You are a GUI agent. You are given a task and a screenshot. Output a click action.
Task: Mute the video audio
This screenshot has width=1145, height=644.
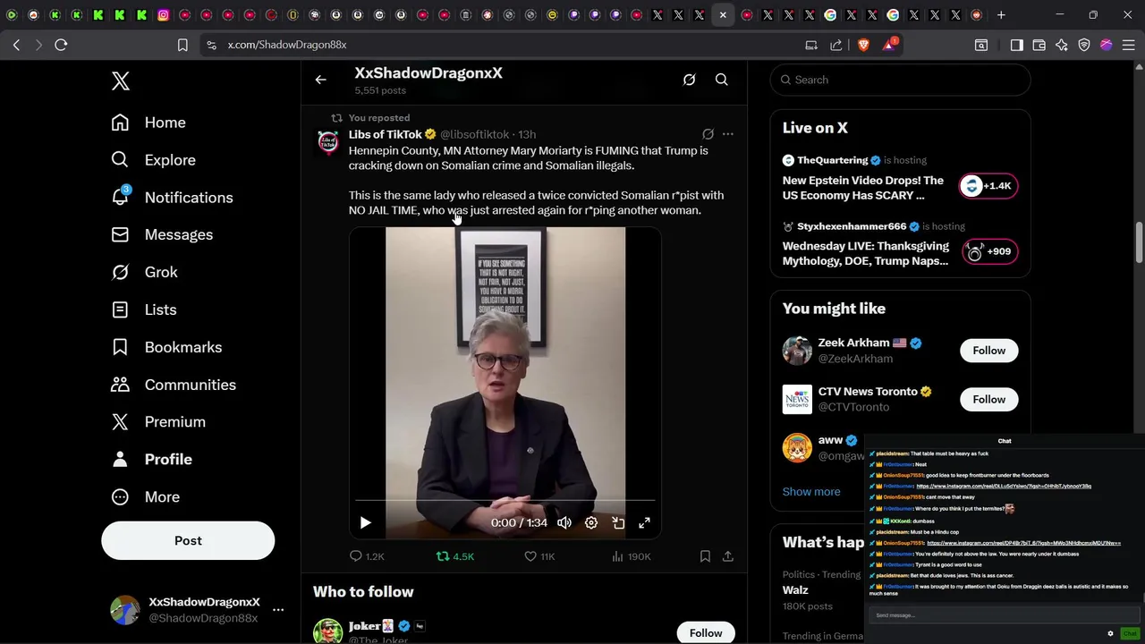pyautogui.click(x=564, y=522)
